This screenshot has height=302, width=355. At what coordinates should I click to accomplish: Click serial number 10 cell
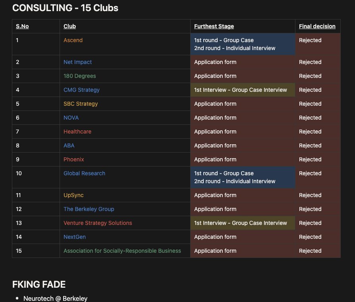[36, 177]
